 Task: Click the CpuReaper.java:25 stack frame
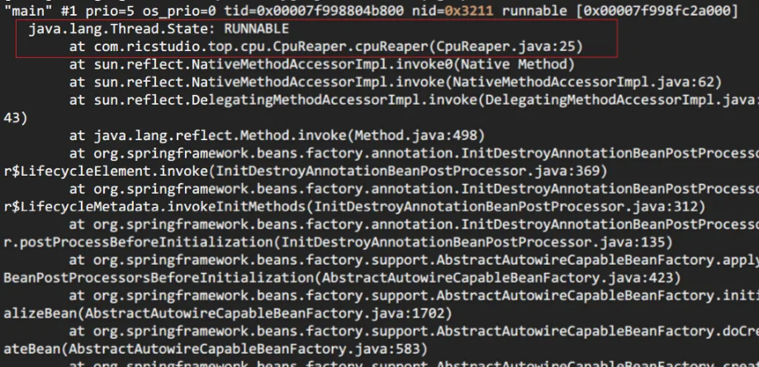[326, 46]
